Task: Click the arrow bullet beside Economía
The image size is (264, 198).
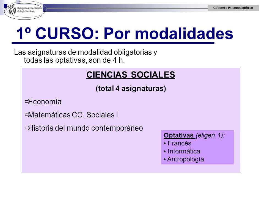Action: [x=27, y=101]
